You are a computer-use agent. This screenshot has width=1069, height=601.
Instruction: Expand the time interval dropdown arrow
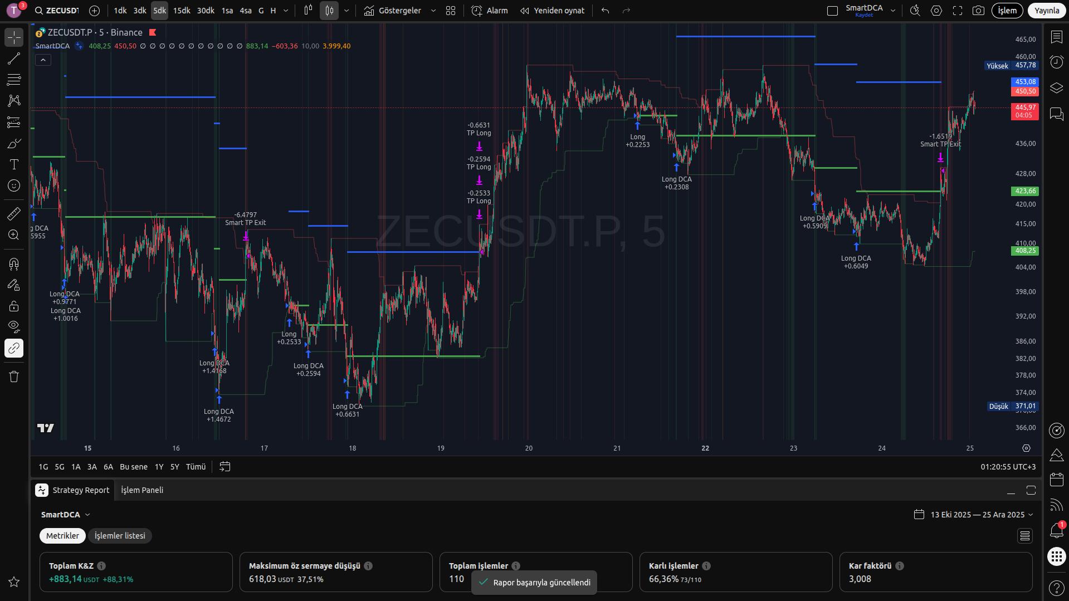pyautogui.click(x=286, y=11)
